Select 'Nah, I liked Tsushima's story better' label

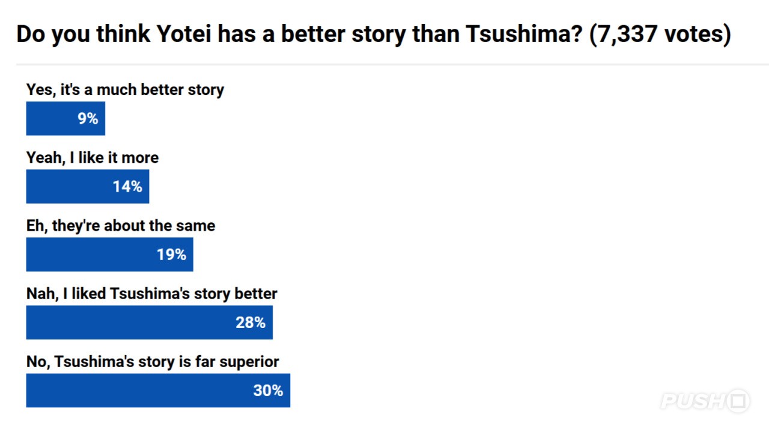(x=152, y=293)
